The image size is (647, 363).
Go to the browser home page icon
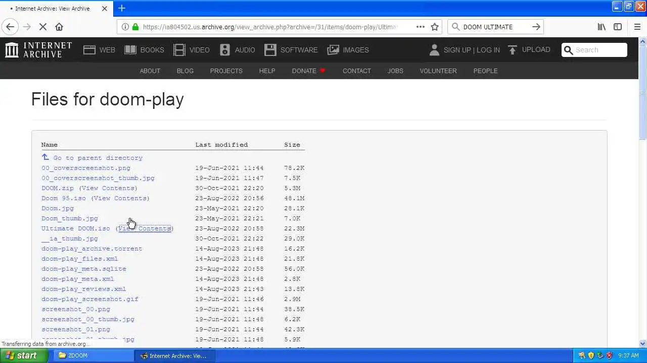pos(59,27)
